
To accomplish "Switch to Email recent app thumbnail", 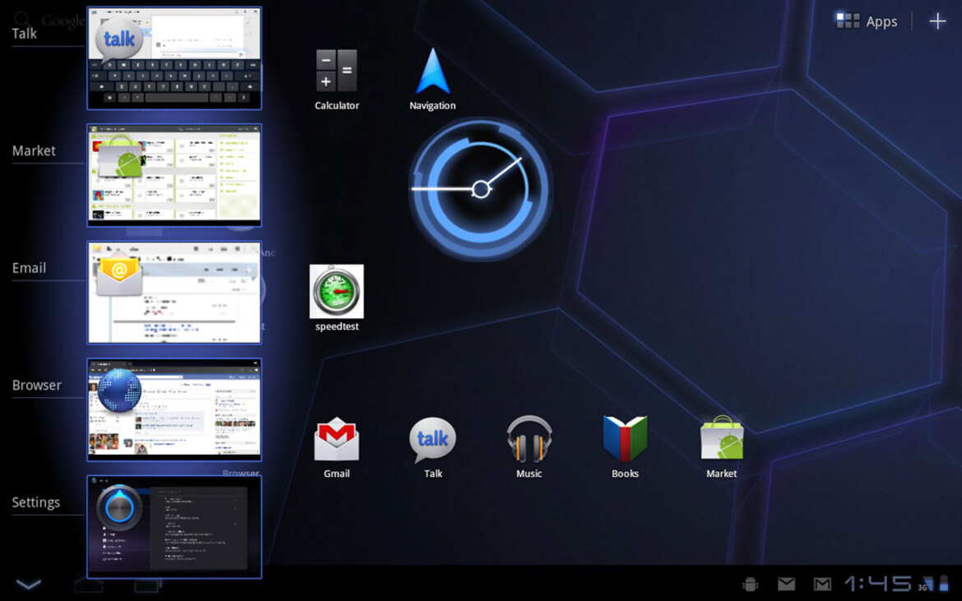I will click(174, 293).
